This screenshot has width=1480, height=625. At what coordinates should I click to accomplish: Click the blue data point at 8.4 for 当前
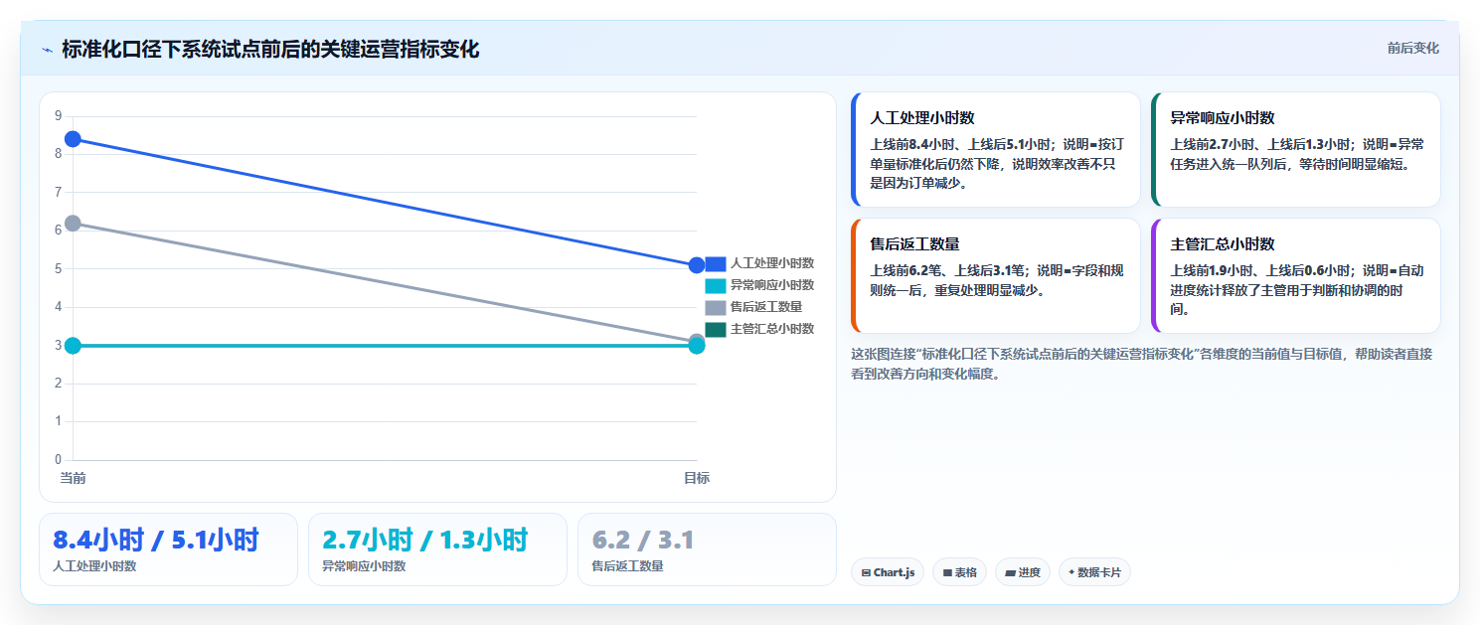pyautogui.click(x=73, y=139)
